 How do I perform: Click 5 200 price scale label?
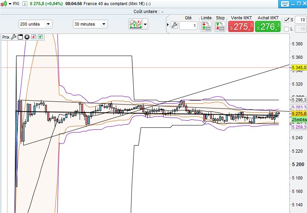298,164
